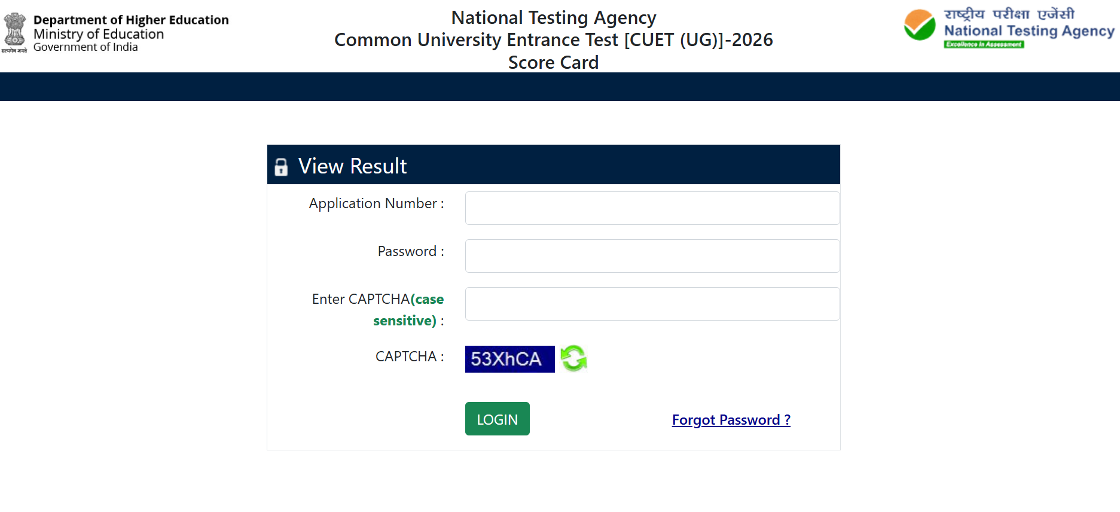1120x512 pixels.
Task: Click the 53XhCA CAPTCHA image
Action: 510,359
